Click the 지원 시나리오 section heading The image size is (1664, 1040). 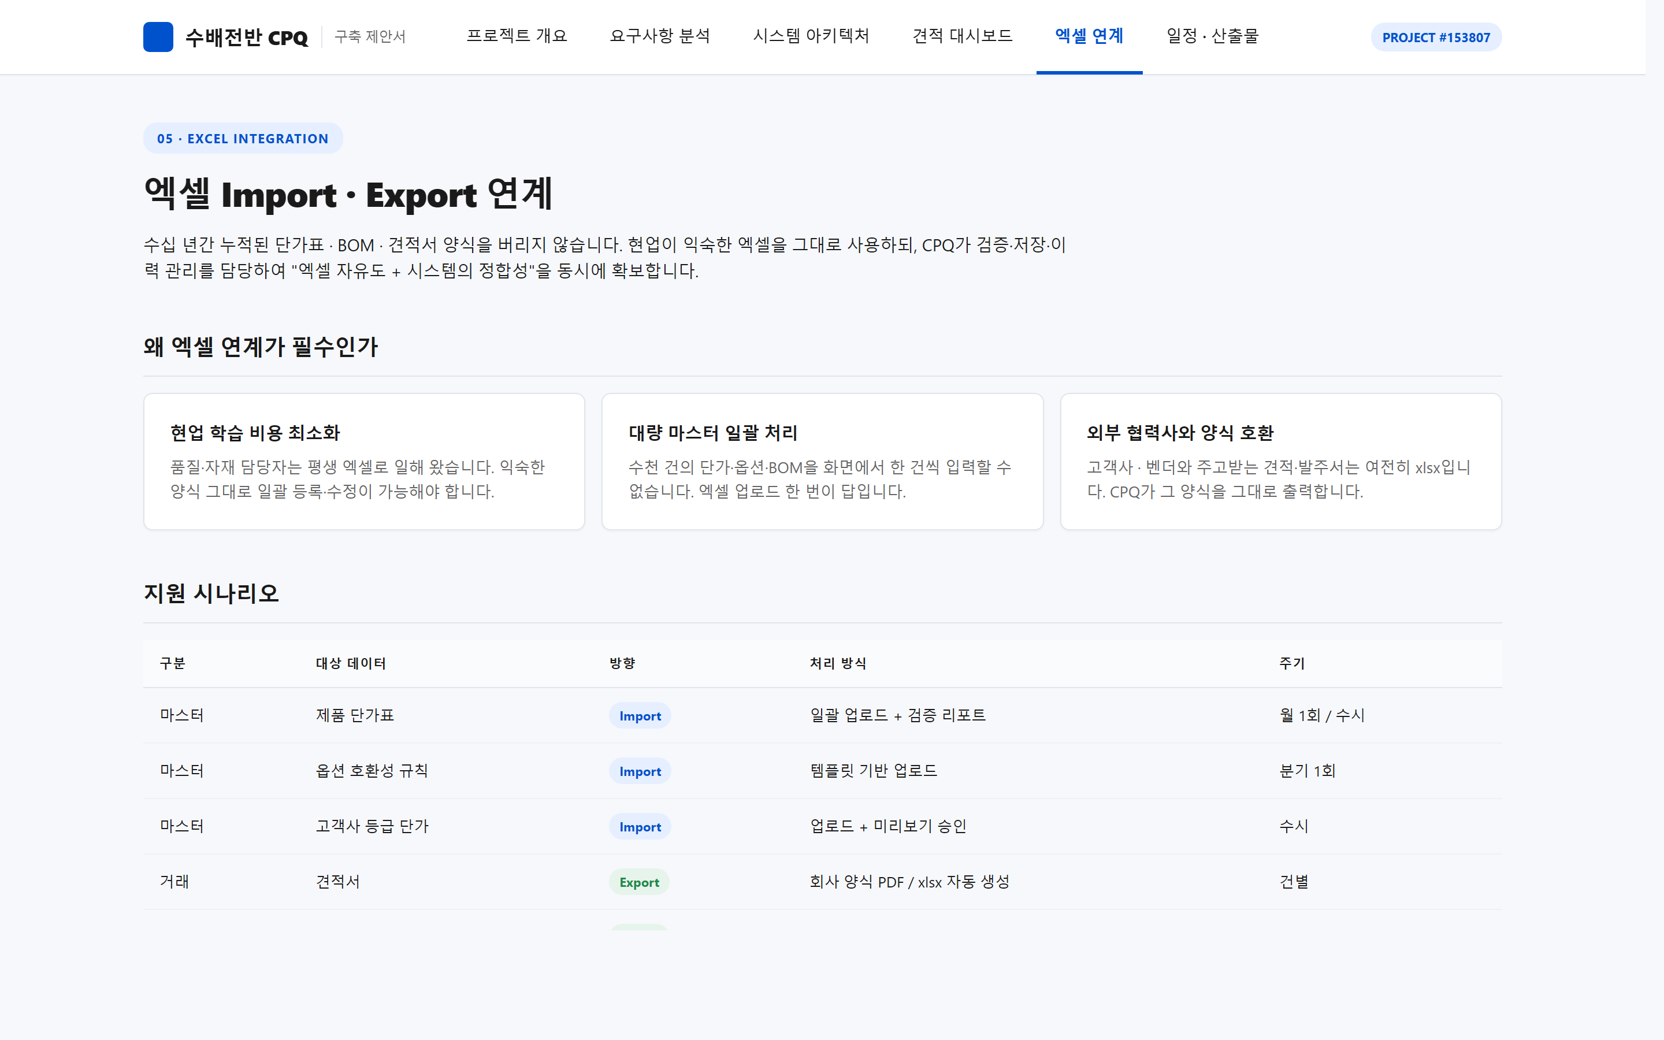(211, 593)
